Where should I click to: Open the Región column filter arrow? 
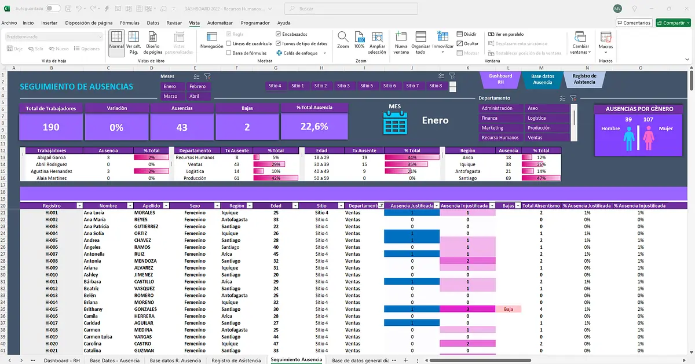[248, 205]
